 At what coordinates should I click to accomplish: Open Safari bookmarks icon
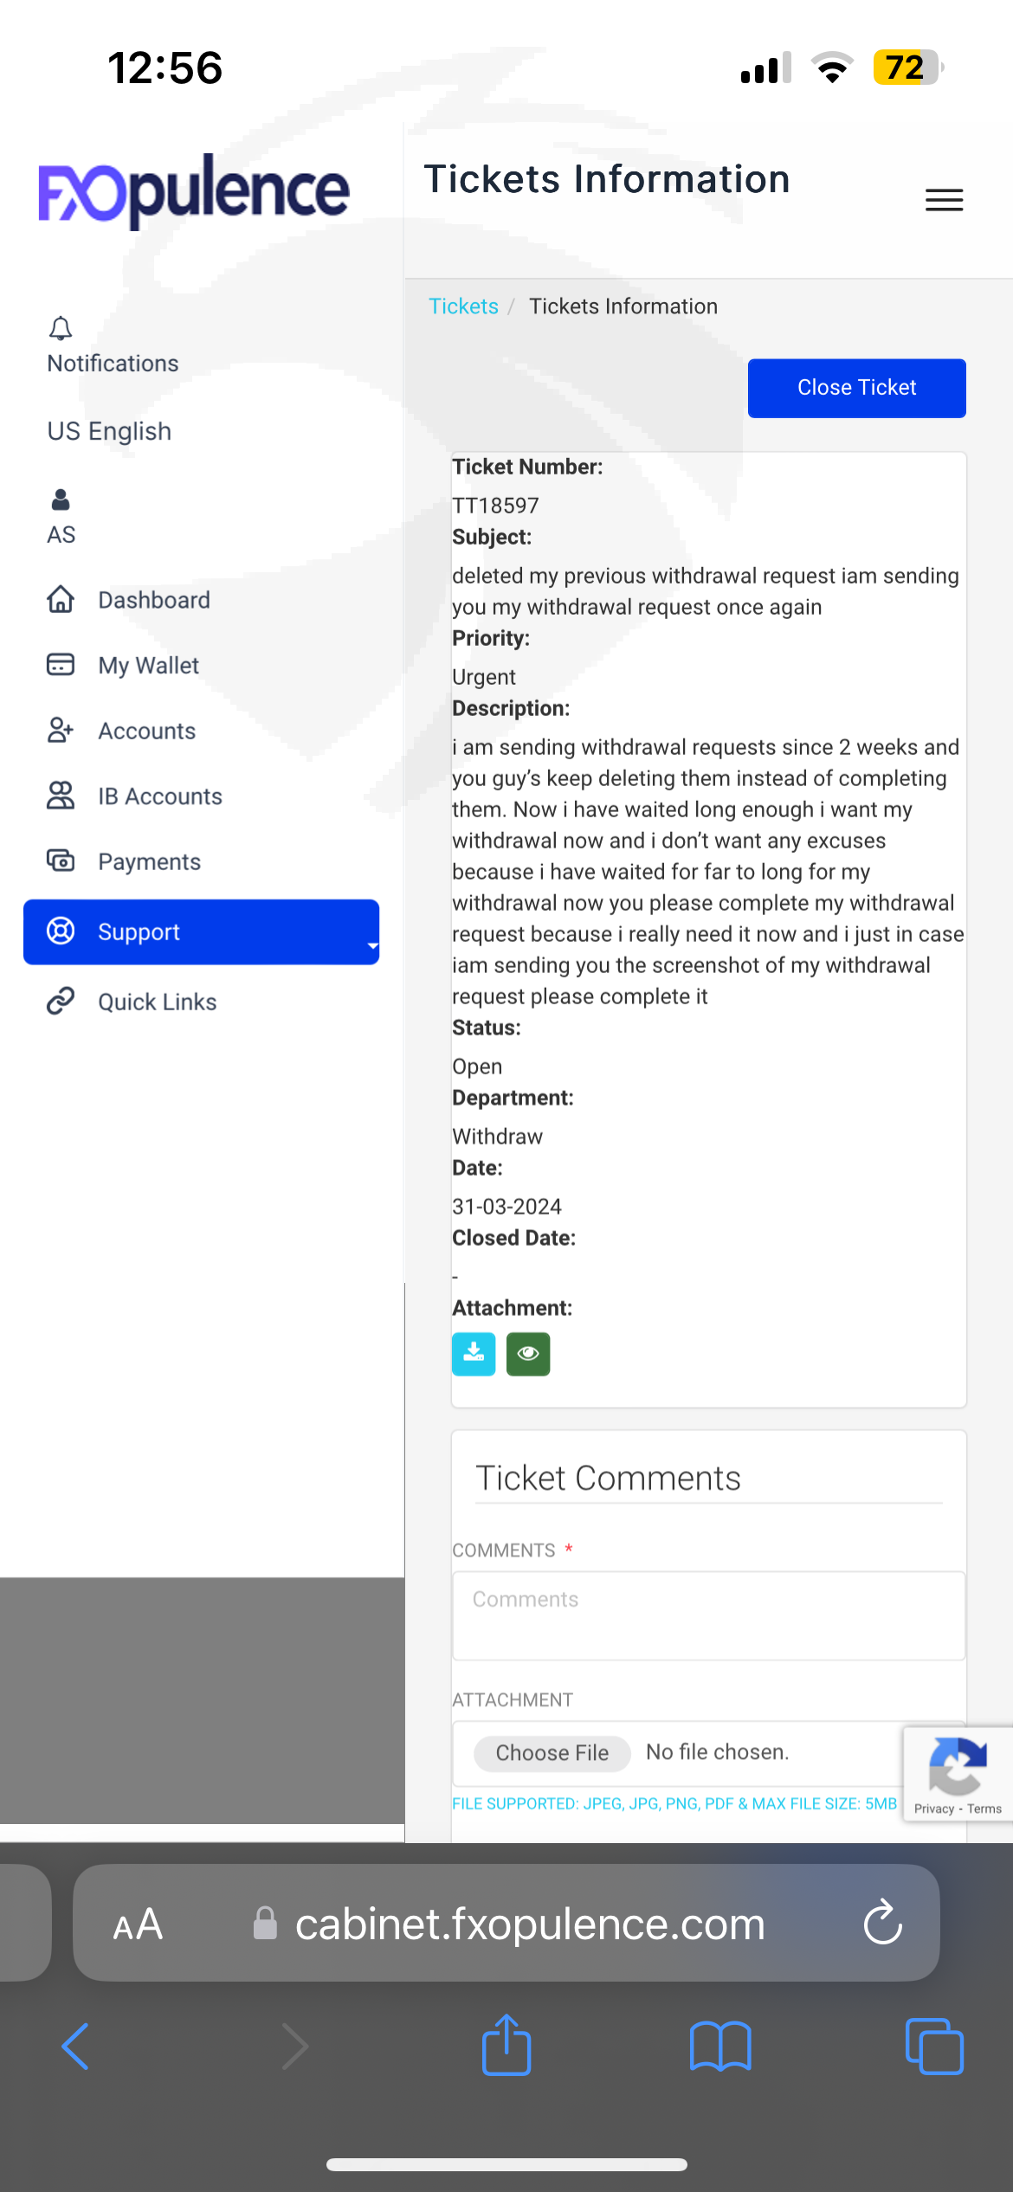click(x=720, y=2046)
